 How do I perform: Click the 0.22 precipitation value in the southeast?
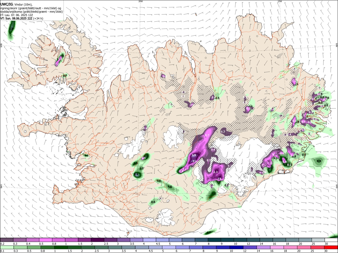click(290, 165)
